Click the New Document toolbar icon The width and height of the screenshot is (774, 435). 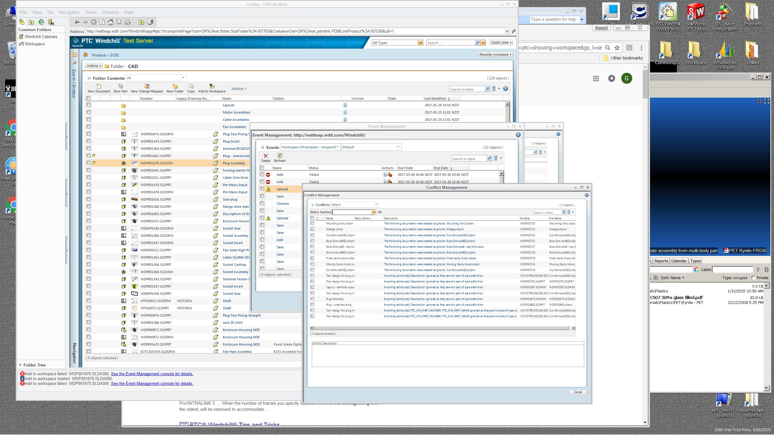click(99, 86)
